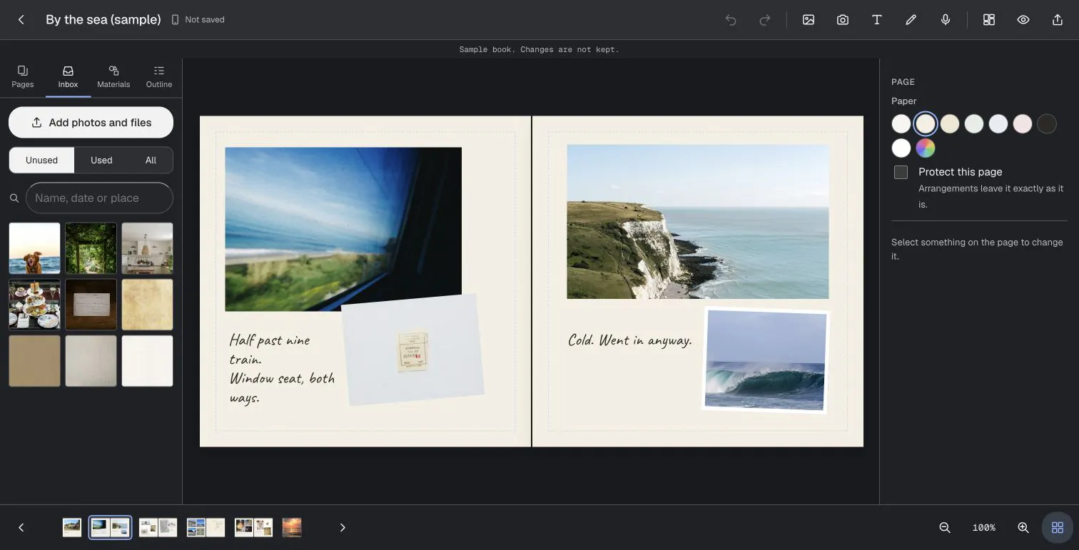Open the rainbow custom color swatch

point(926,148)
